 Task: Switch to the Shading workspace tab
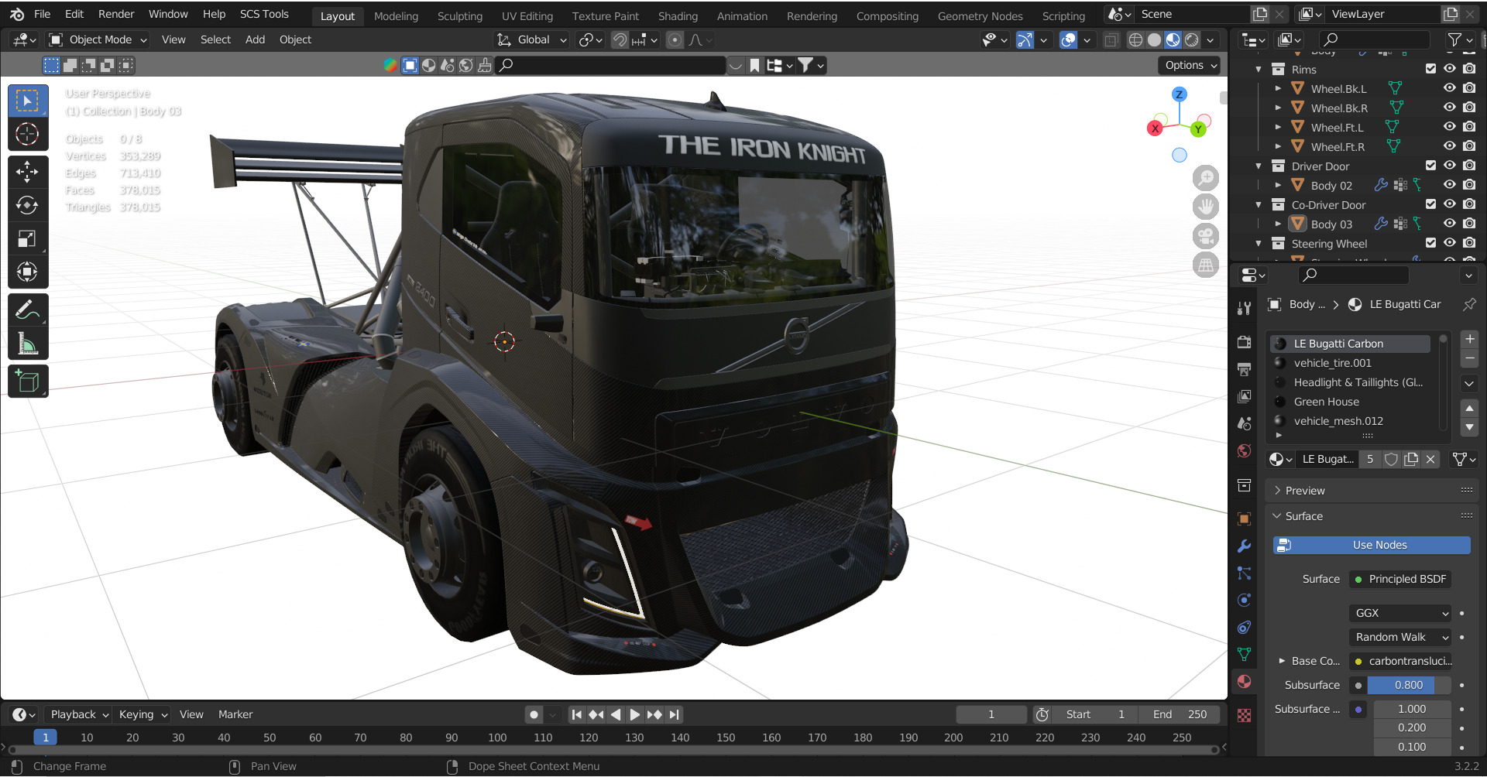[x=678, y=15]
